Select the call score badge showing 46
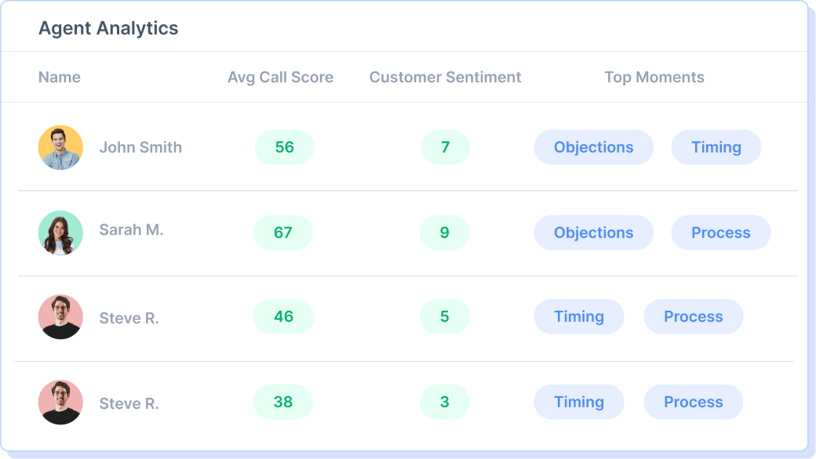Viewport: 816px width, 459px height. point(283,316)
